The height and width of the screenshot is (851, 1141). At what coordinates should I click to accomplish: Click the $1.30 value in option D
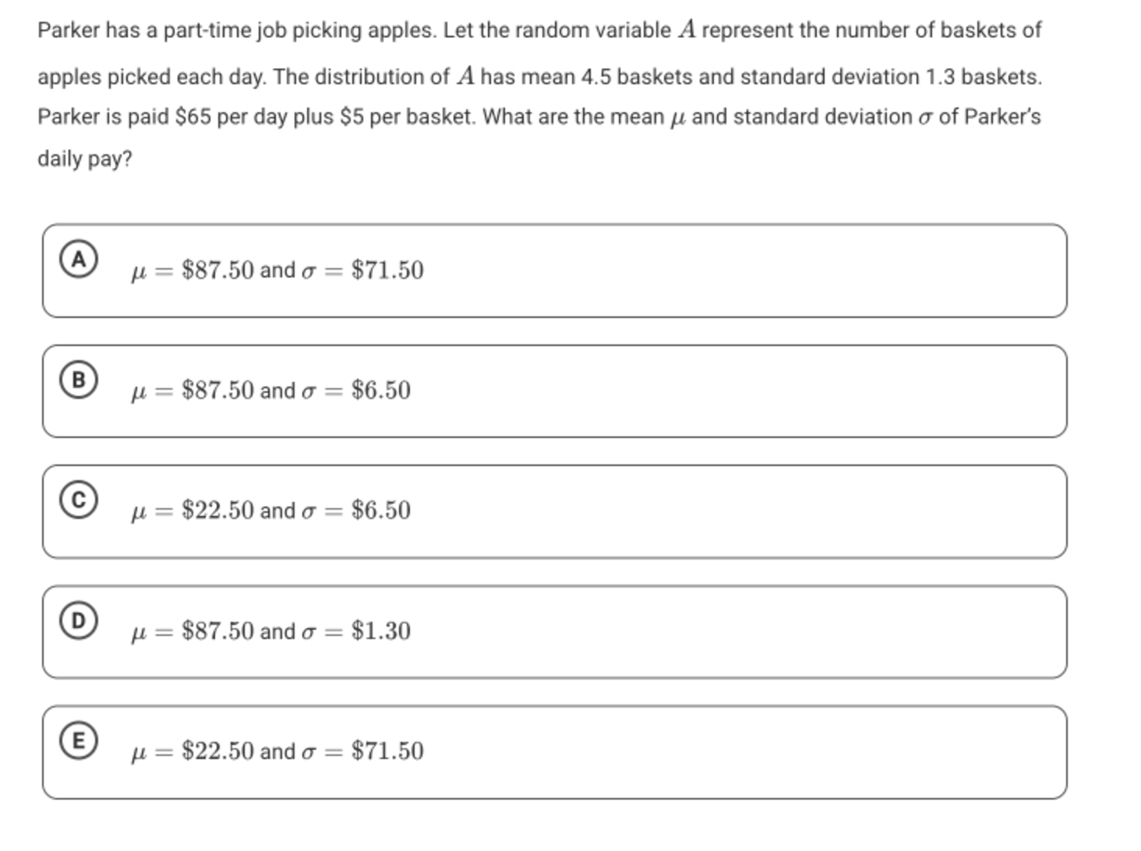point(381,631)
